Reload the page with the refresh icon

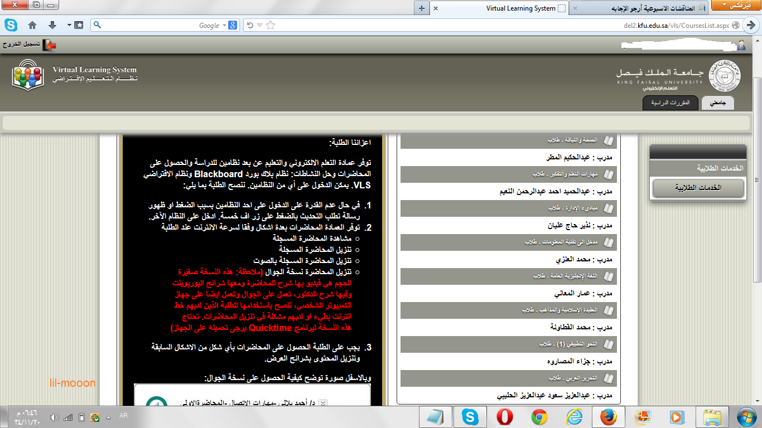pyautogui.click(x=250, y=25)
